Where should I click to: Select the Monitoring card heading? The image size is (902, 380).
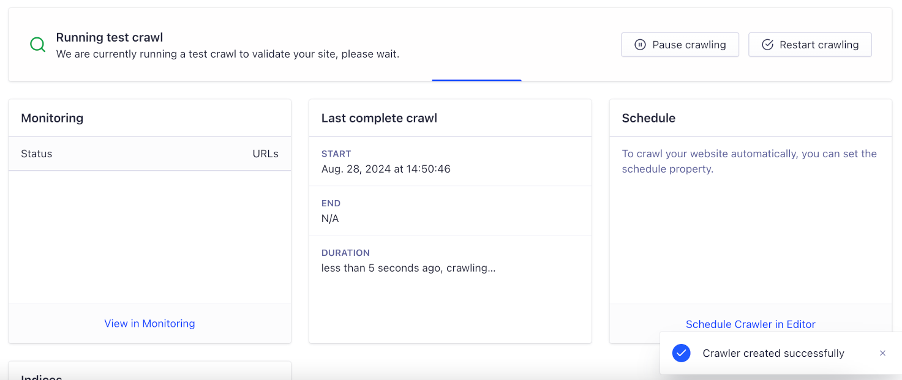click(x=52, y=118)
